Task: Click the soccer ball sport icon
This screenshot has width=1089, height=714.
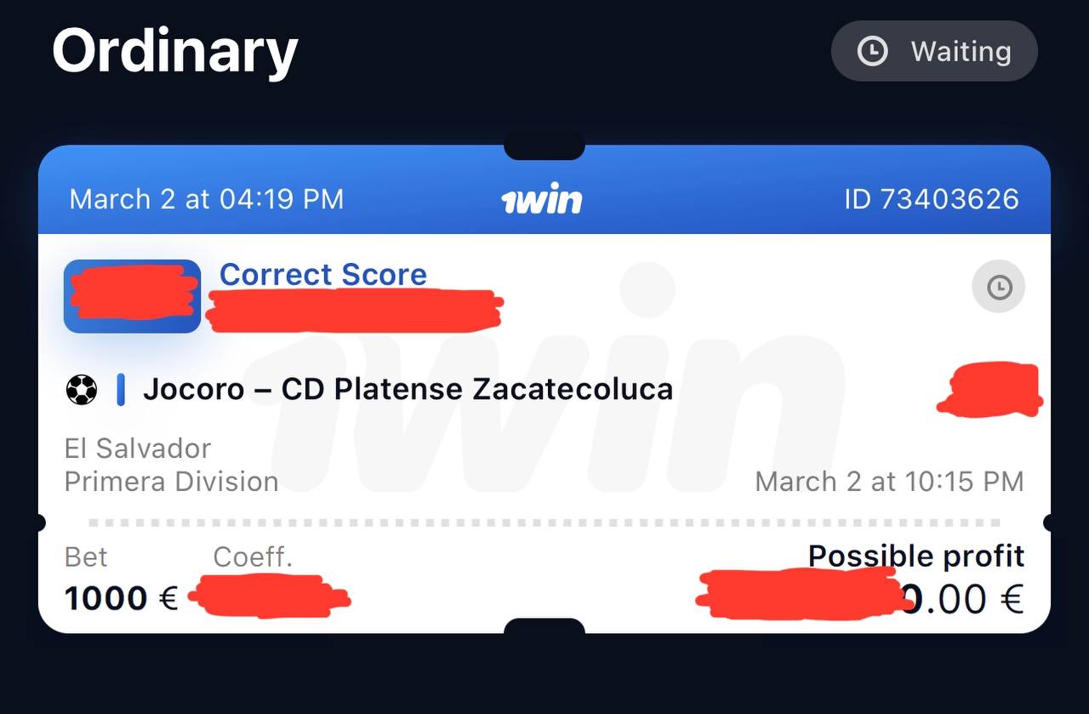Action: point(82,390)
